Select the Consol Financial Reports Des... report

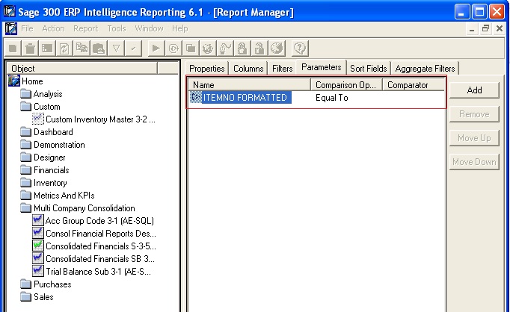(101, 233)
